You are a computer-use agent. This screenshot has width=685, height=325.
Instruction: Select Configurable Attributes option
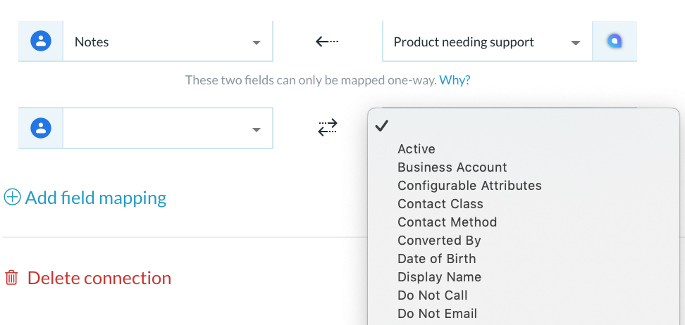click(x=469, y=186)
